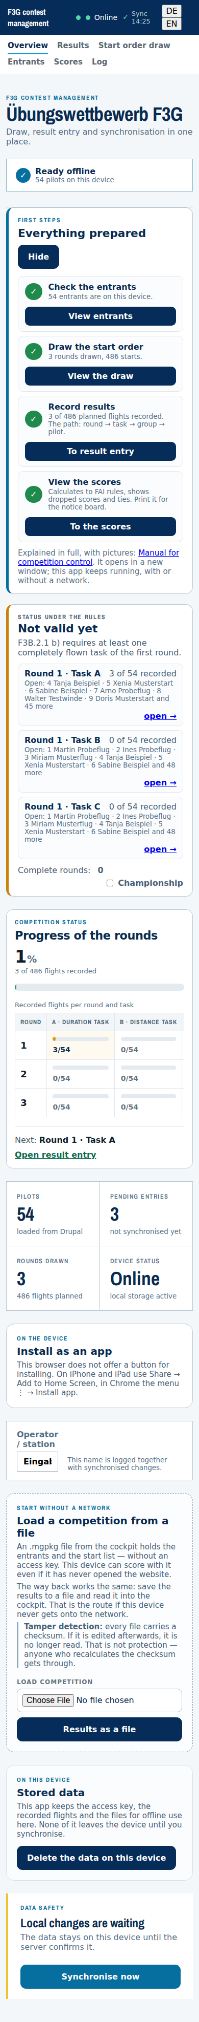199x2022 pixels.
Task: Click the Ready offline checkmark icon
Action: (x=23, y=175)
